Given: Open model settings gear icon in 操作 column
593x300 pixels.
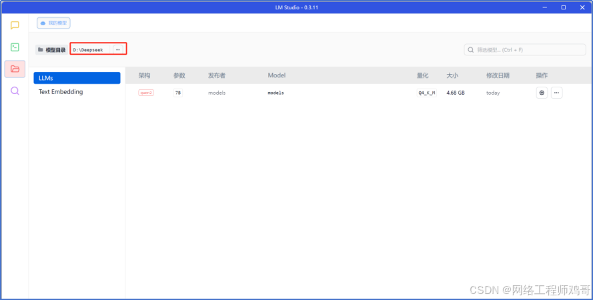Looking at the screenshot, I should (542, 93).
